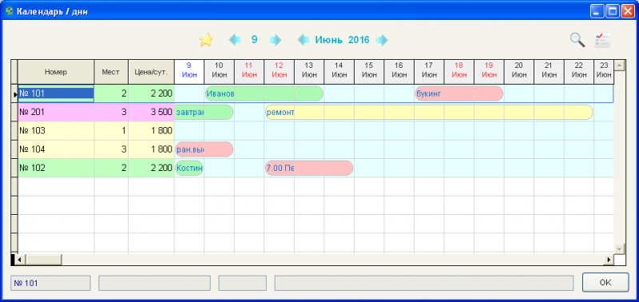This screenshot has width=639, height=302.
Task: Open the checklist icon in top right
Action: pyautogui.click(x=602, y=40)
